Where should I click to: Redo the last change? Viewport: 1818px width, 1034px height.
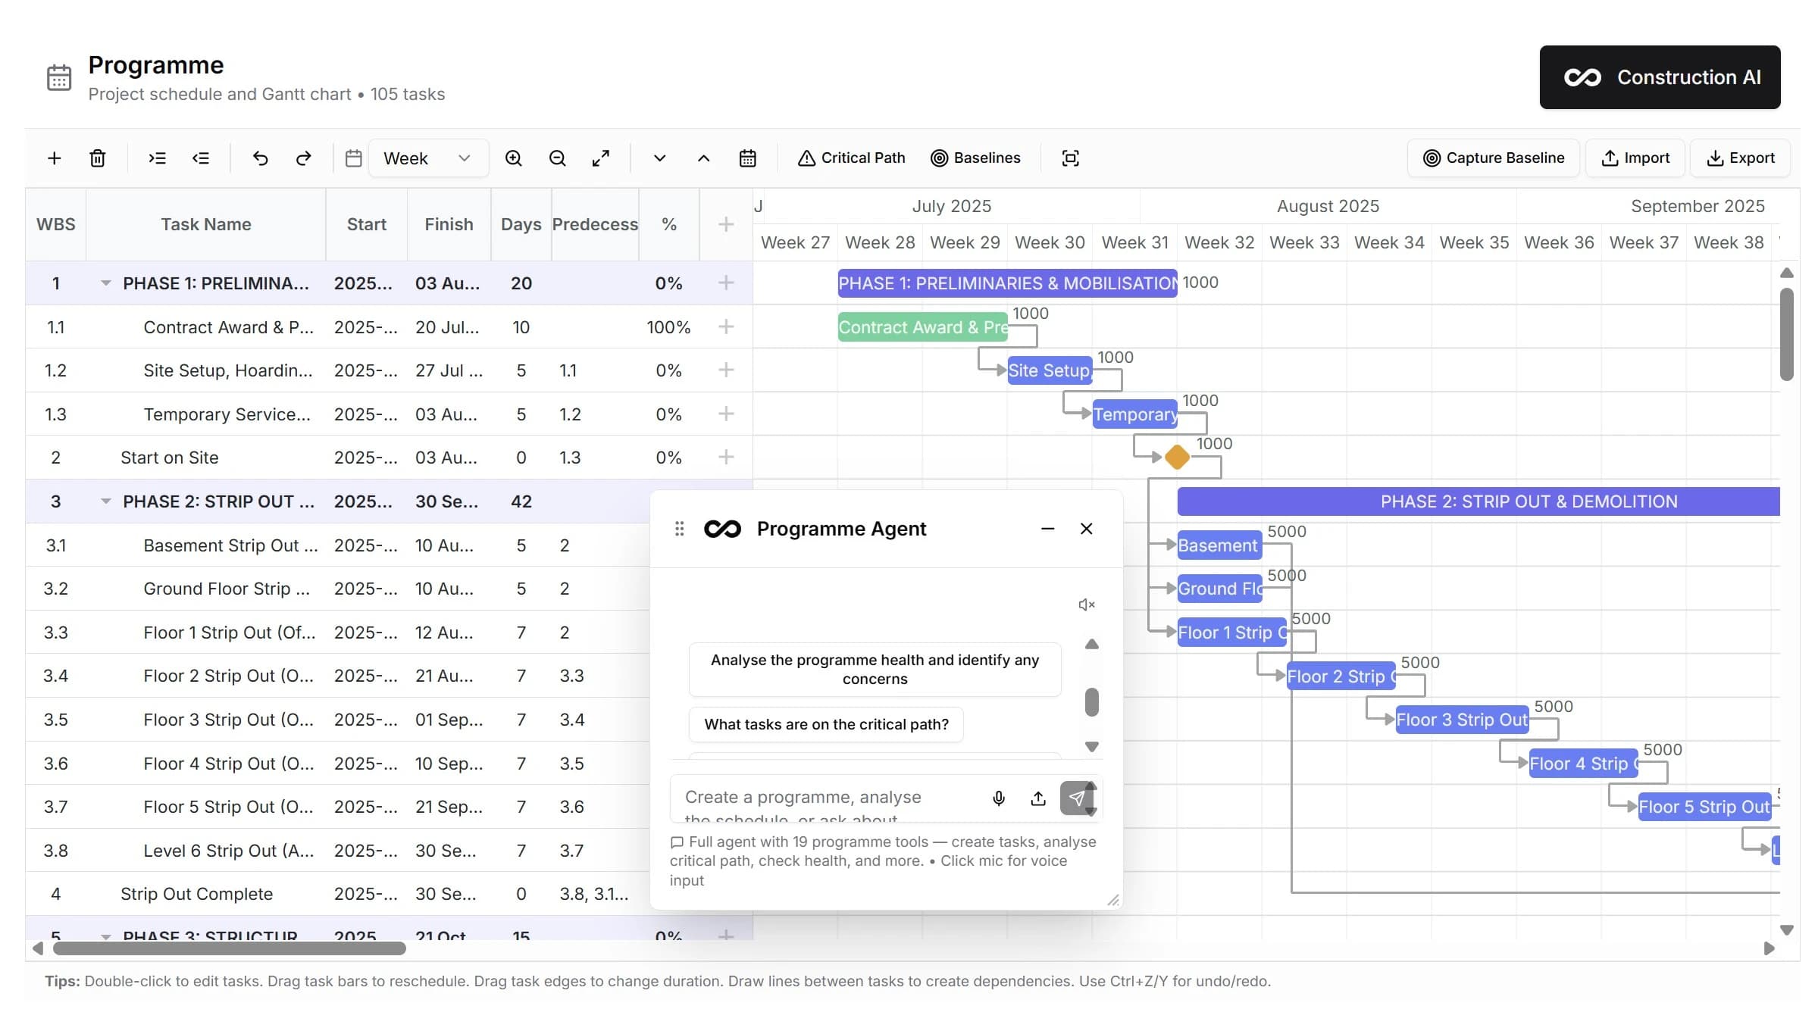(x=304, y=158)
